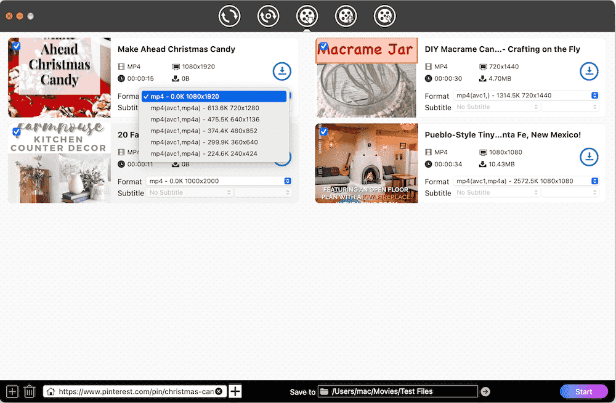Choose the 374.4K 480x852 format
Image resolution: width=616 pixels, height=403 pixels.
coord(214,131)
